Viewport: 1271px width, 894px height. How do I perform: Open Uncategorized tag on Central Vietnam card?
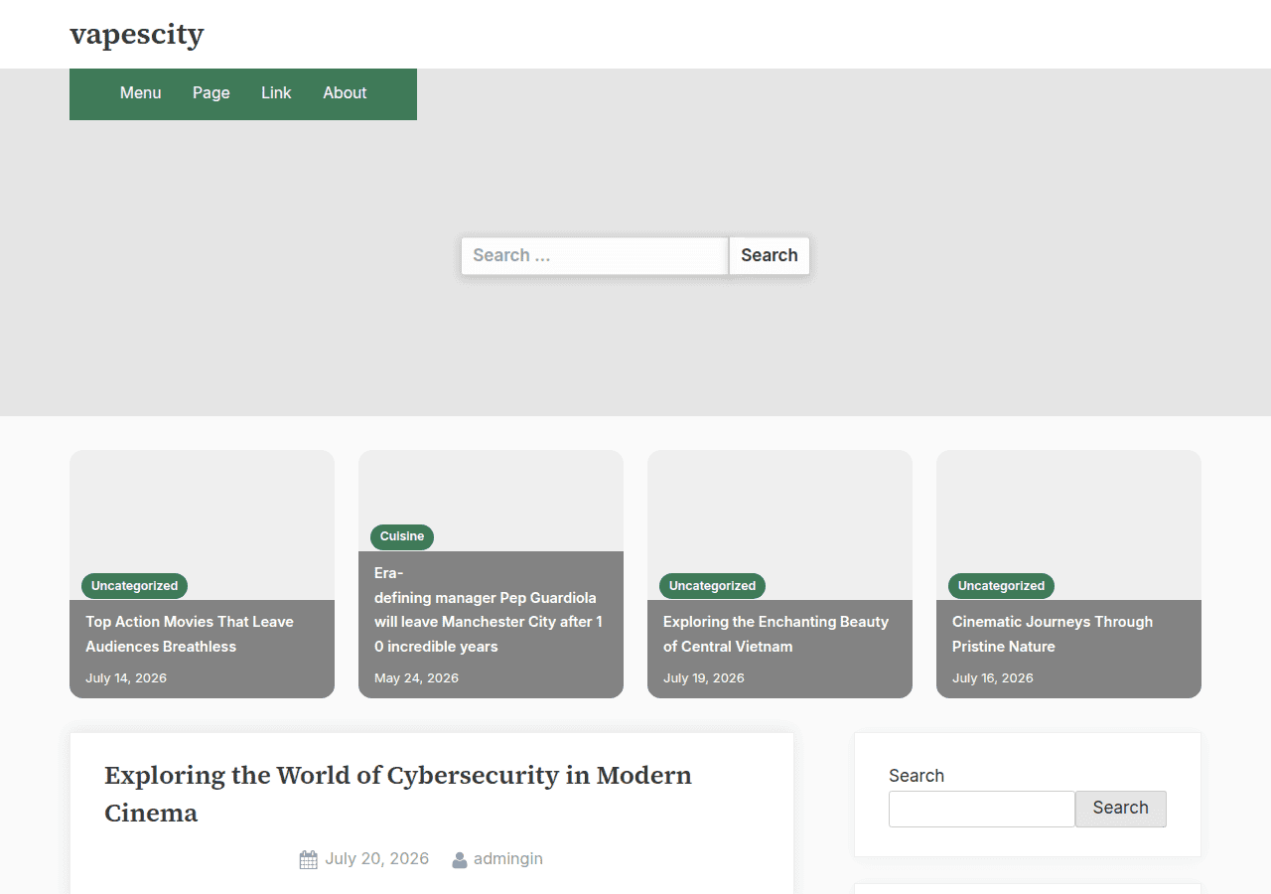coord(713,586)
